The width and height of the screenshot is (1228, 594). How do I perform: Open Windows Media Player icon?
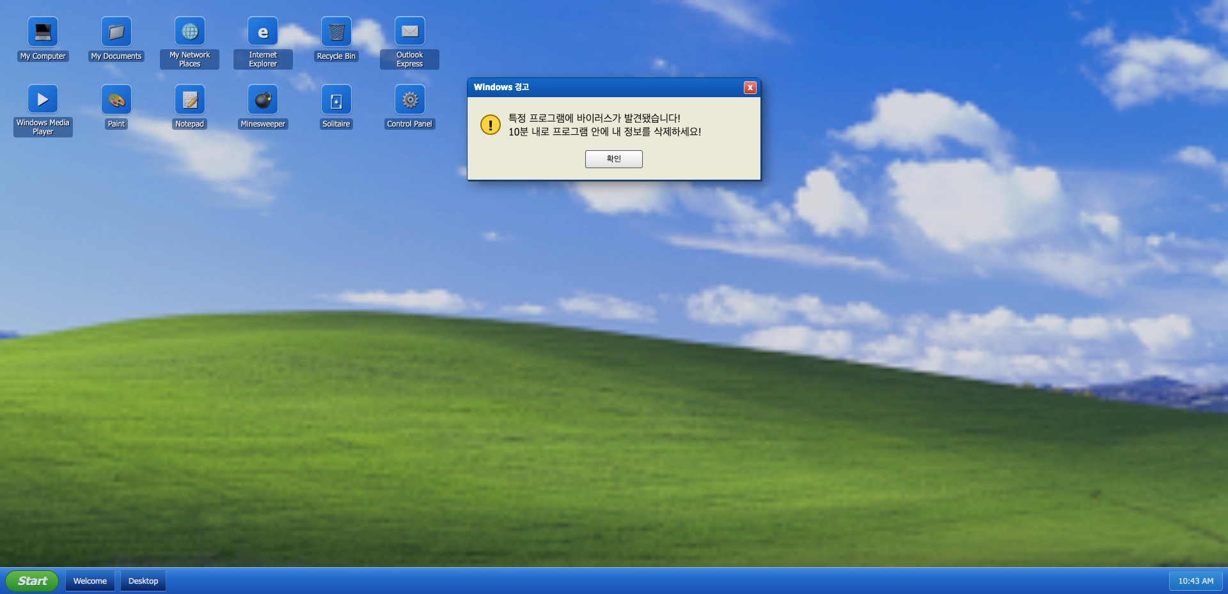tap(43, 100)
